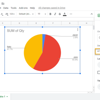Open the Help menu
Viewport: 100px width, 100px height.
32,8
